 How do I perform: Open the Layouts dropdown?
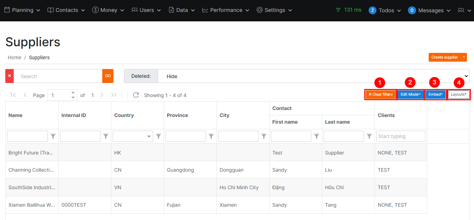(459, 95)
